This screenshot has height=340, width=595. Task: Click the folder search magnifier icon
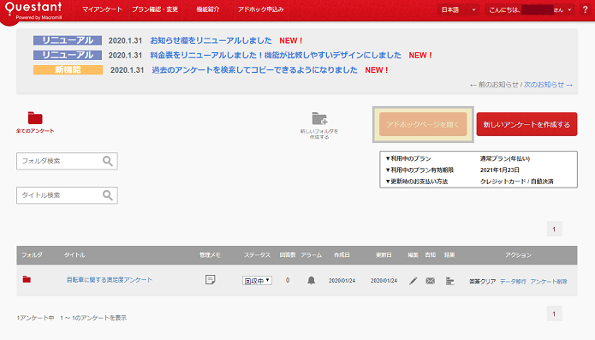[108, 161]
